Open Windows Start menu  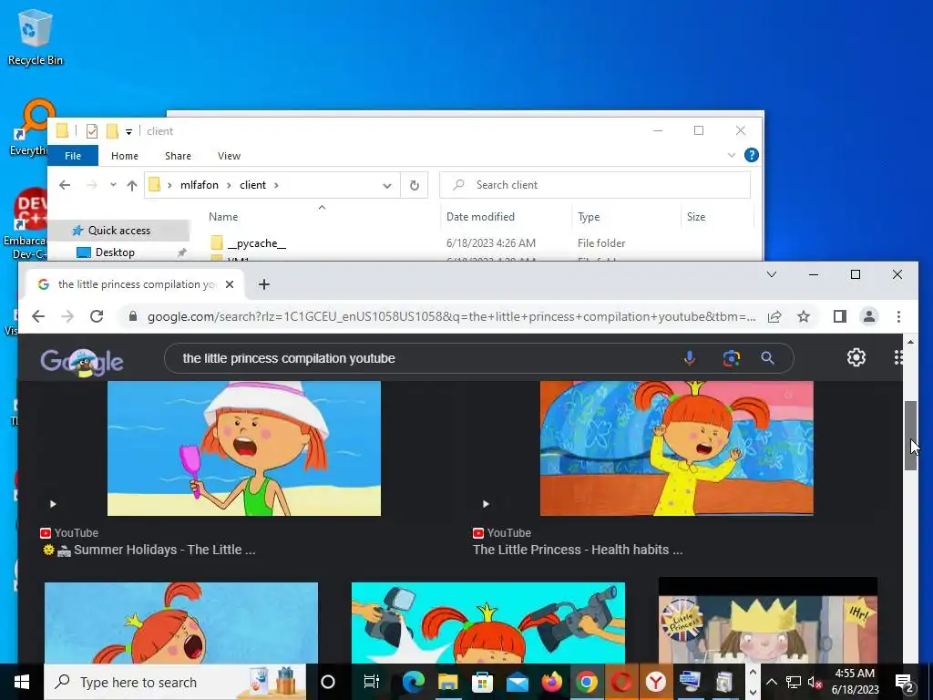click(22, 682)
